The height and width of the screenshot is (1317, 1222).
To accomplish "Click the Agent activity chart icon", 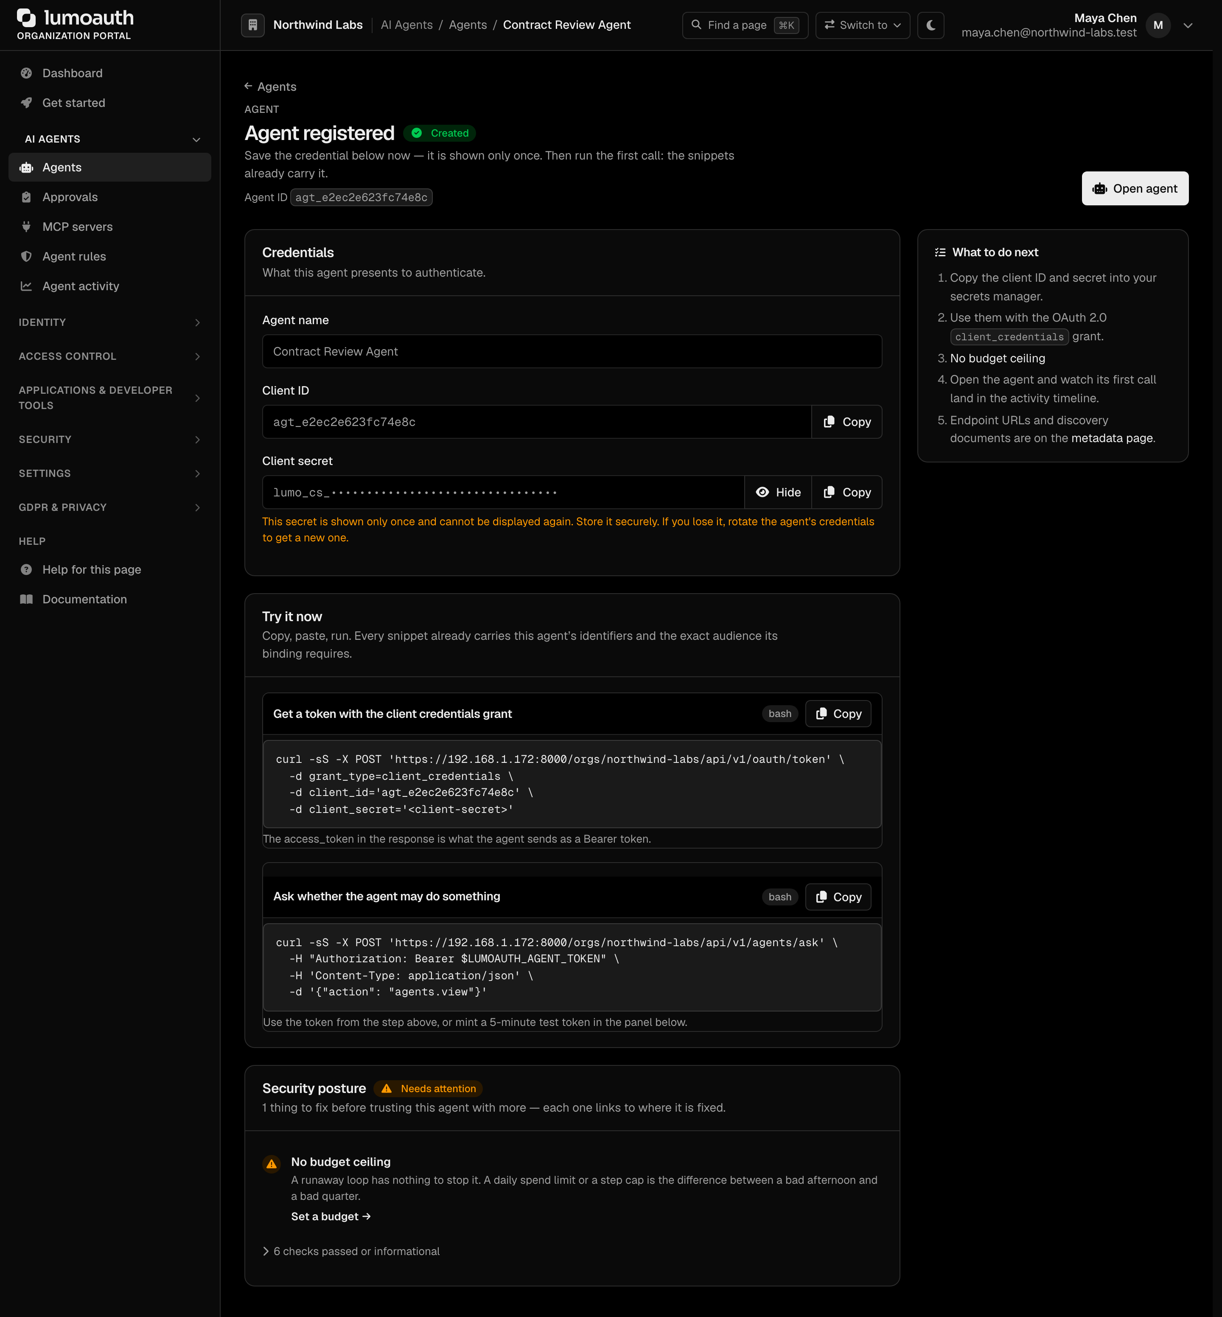I will [x=26, y=286].
